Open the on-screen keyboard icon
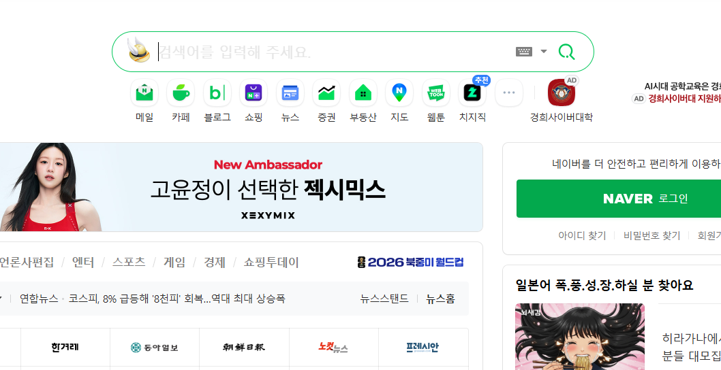Screen dimensions: 721x370 tap(524, 52)
